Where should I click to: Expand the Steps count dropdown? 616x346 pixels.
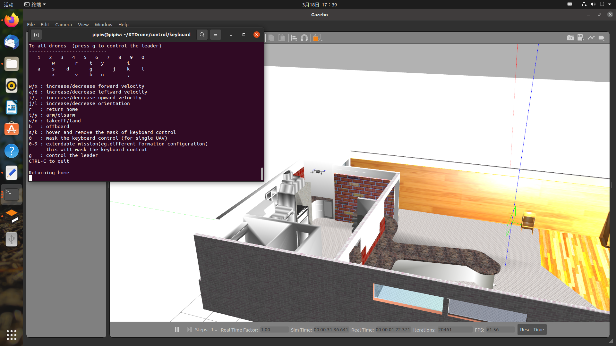point(214,330)
